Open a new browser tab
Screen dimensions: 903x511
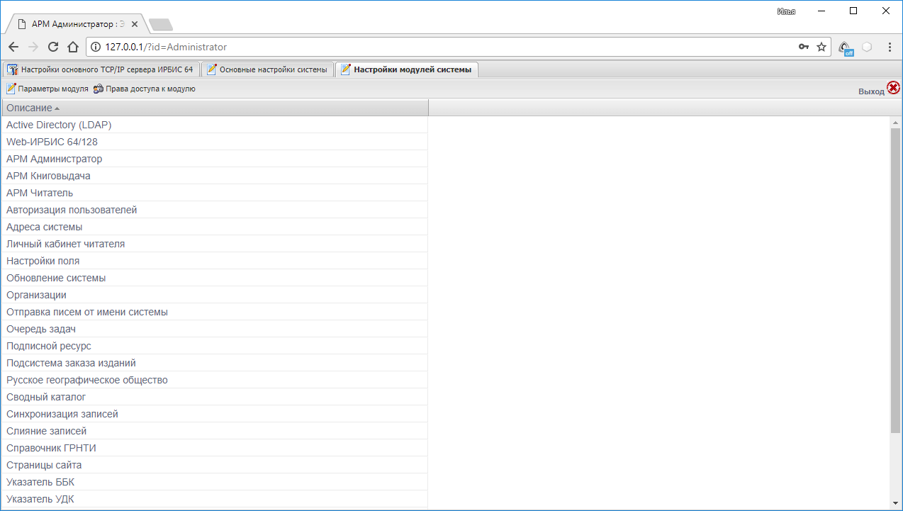(161, 25)
